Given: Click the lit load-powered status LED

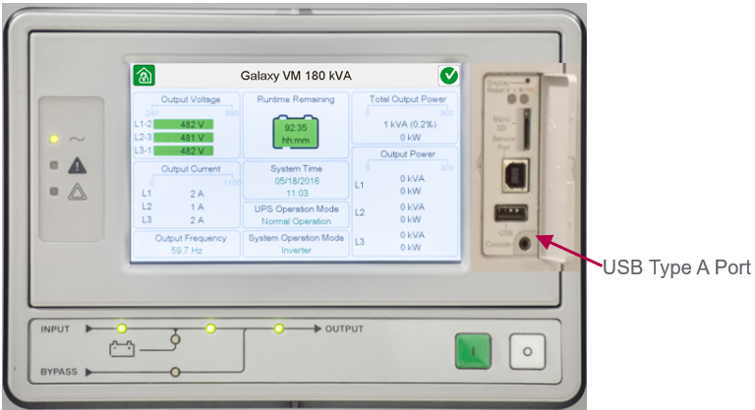Looking at the screenshot, I should point(54,139).
